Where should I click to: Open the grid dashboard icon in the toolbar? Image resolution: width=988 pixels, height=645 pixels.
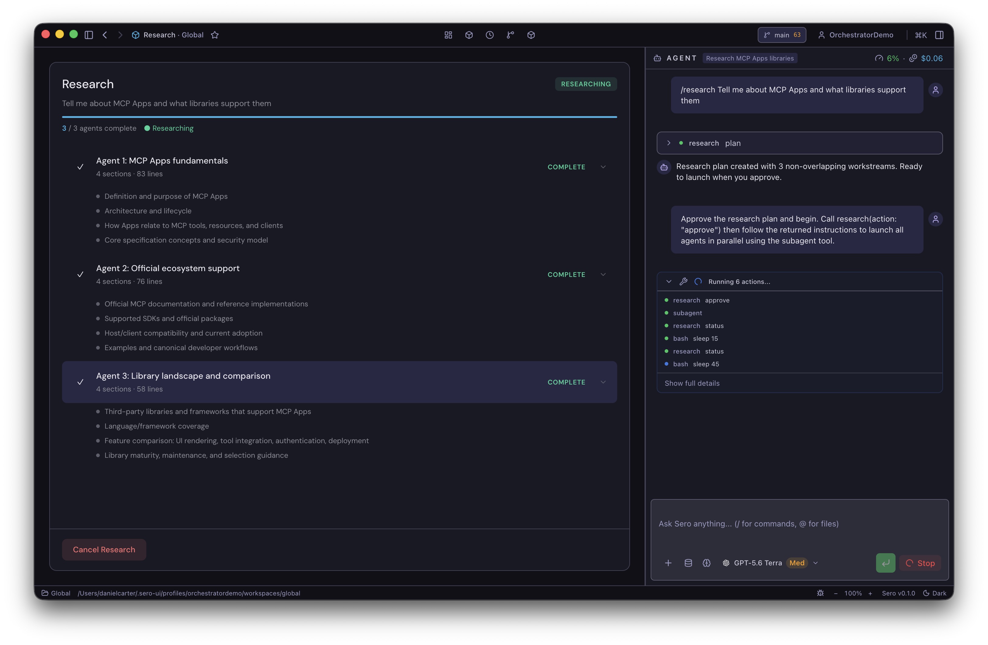point(448,35)
